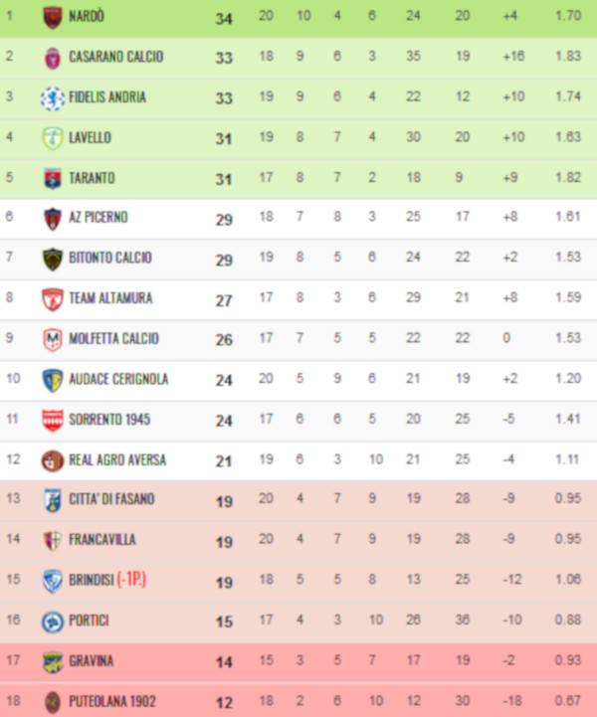597x717 pixels.
Task: Open the Puteolana 1902 team link
Action: 111,702
